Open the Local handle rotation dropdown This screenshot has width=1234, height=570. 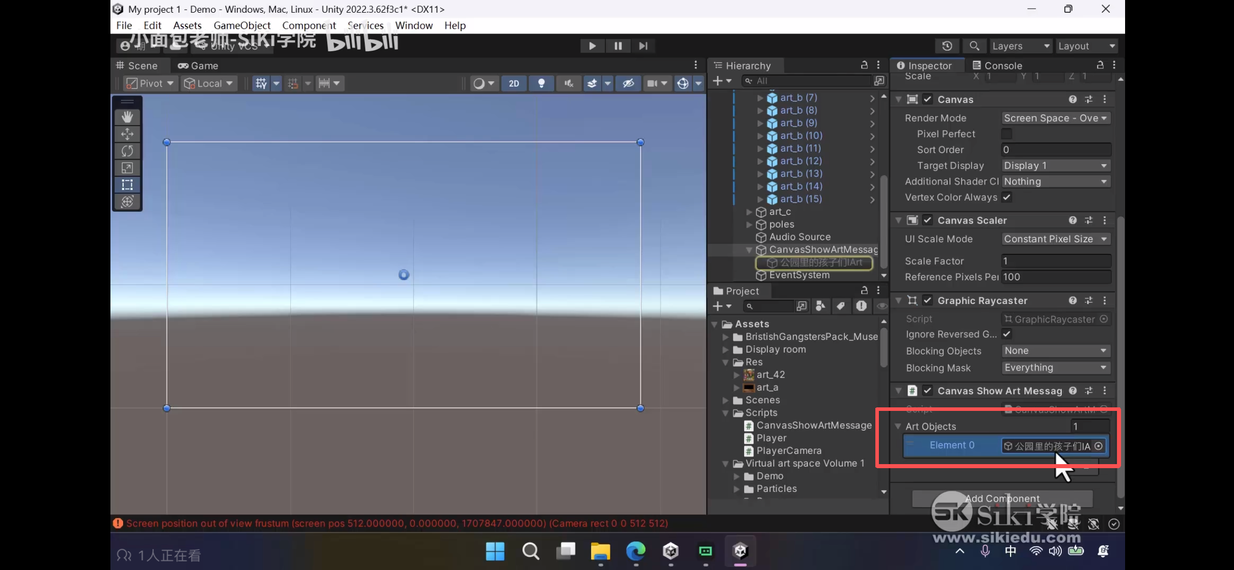(209, 83)
